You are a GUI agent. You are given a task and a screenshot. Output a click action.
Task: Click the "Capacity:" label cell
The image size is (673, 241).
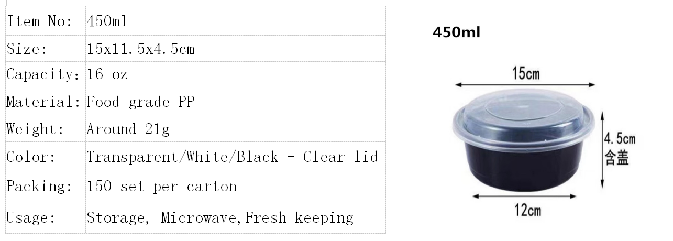point(44,74)
